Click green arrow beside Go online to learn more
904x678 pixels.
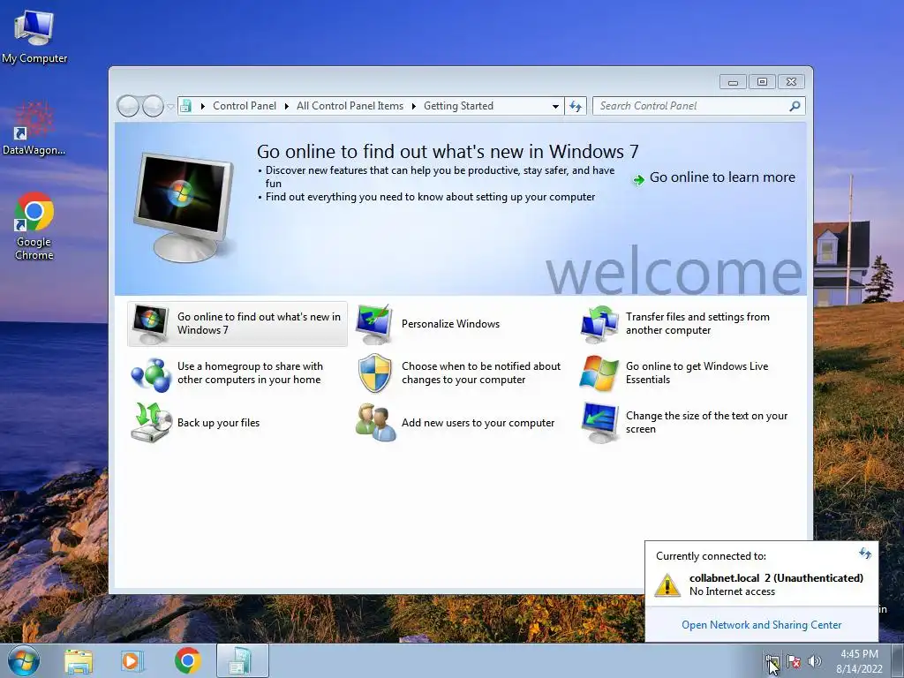638,180
